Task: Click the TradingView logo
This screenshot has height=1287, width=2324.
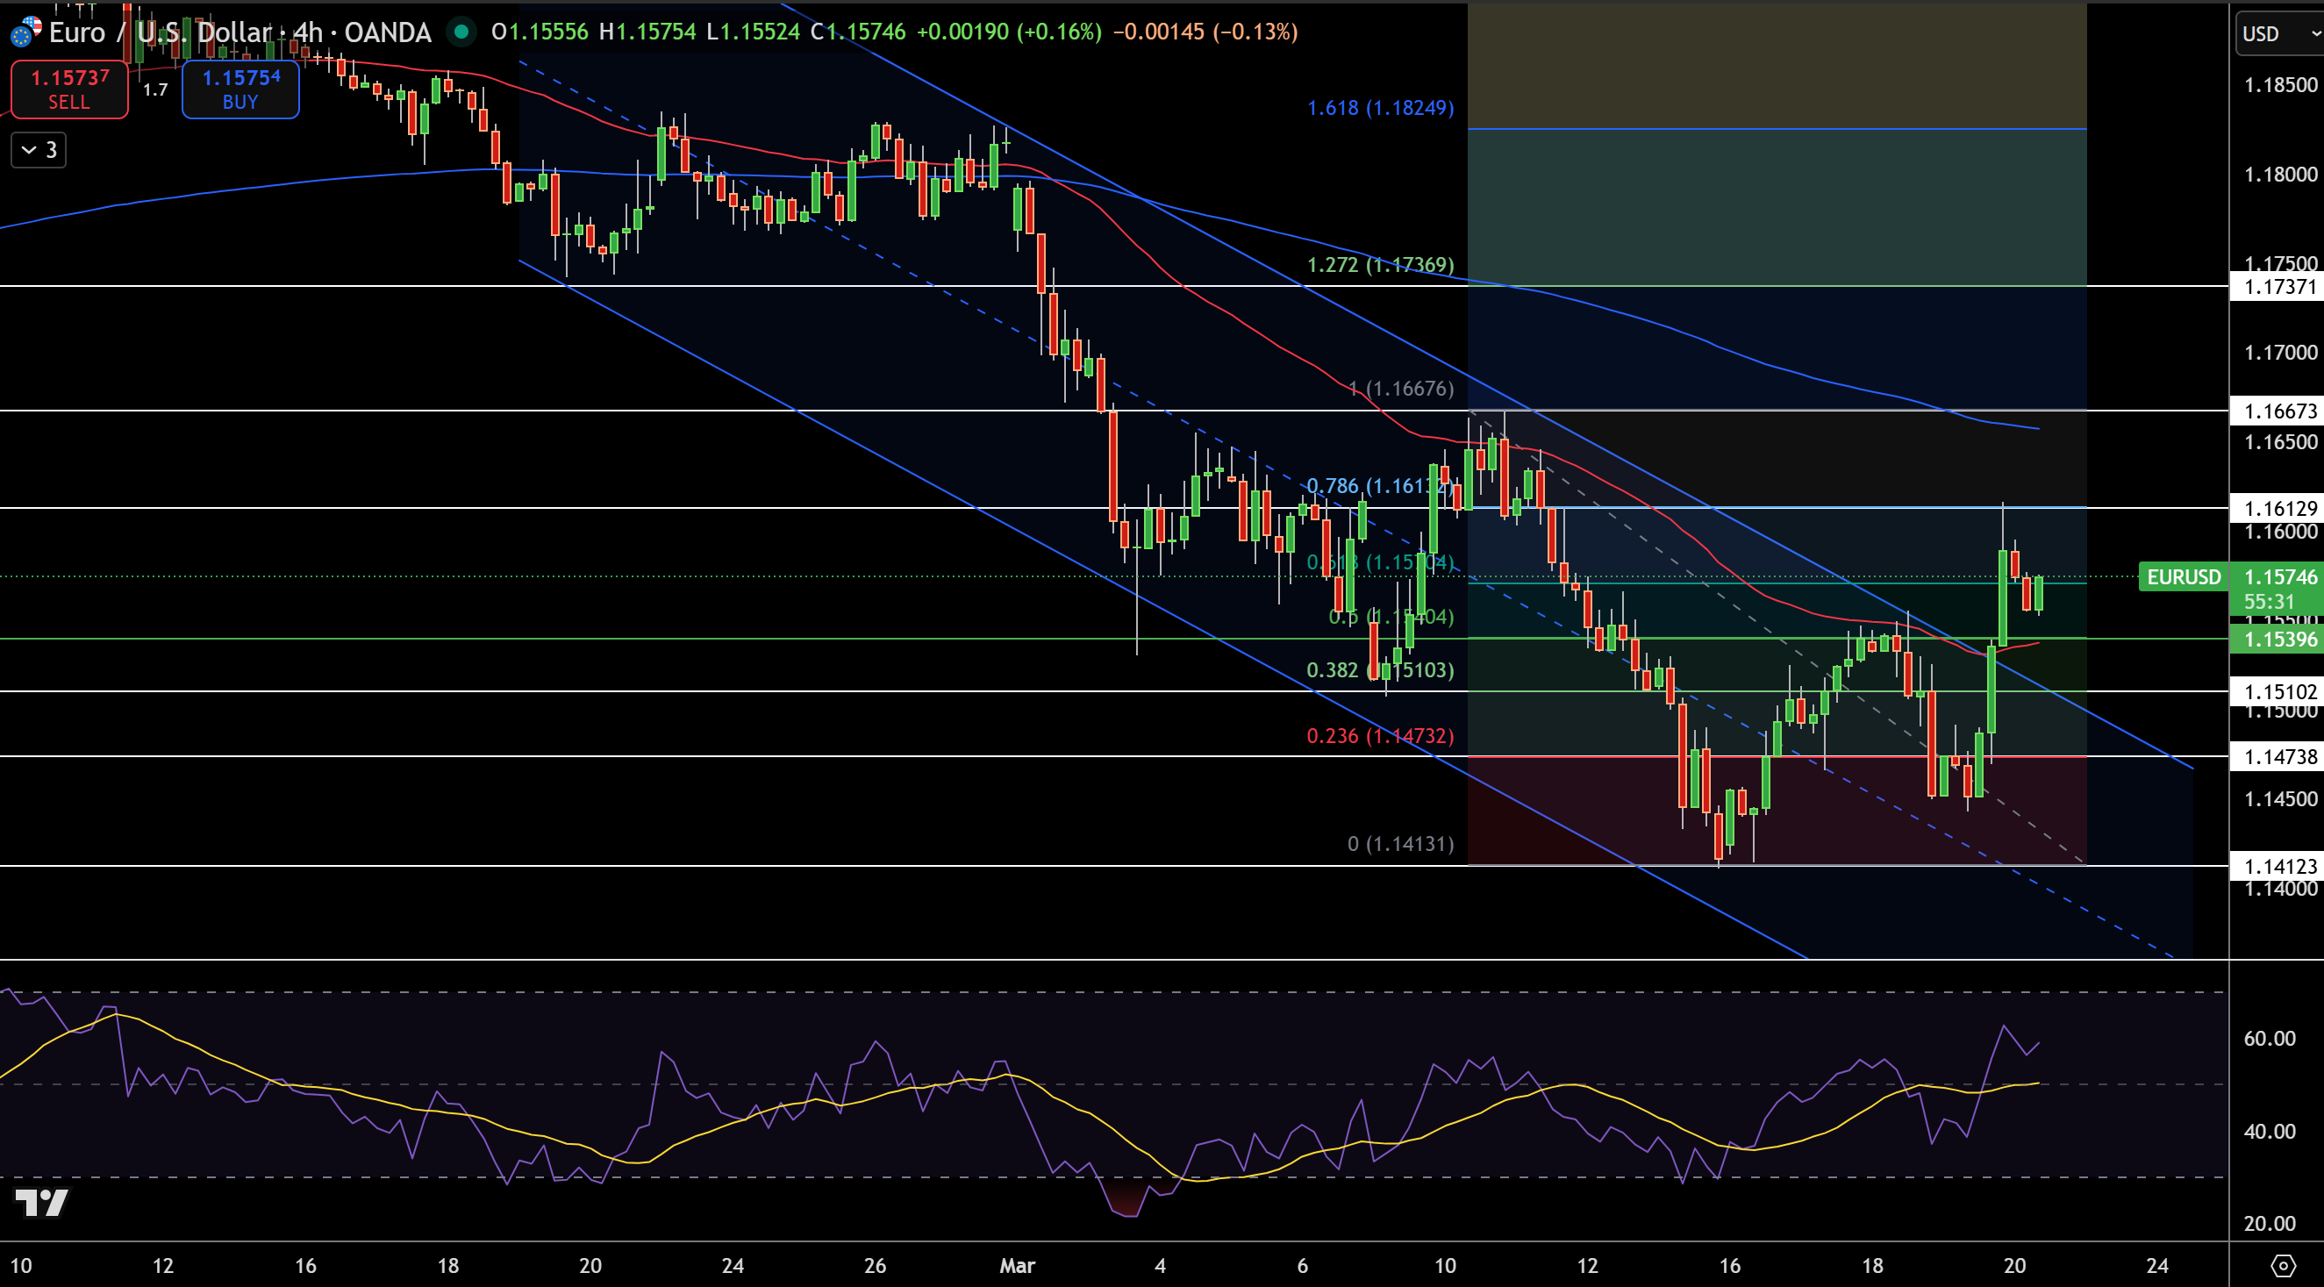Action: coord(41,1202)
